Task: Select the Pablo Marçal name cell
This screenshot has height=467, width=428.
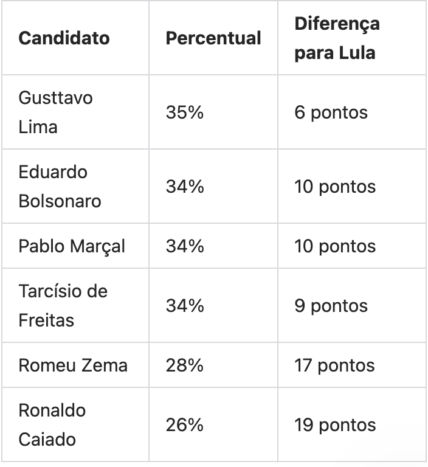Action: pos(72,246)
